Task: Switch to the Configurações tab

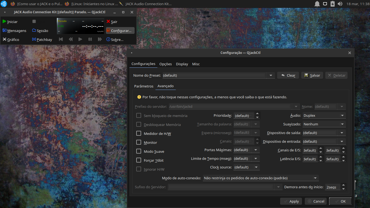Action: pos(143,64)
